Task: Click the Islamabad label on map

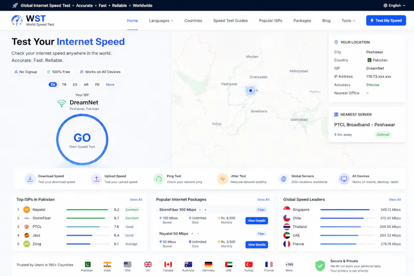Action: (x=299, y=120)
